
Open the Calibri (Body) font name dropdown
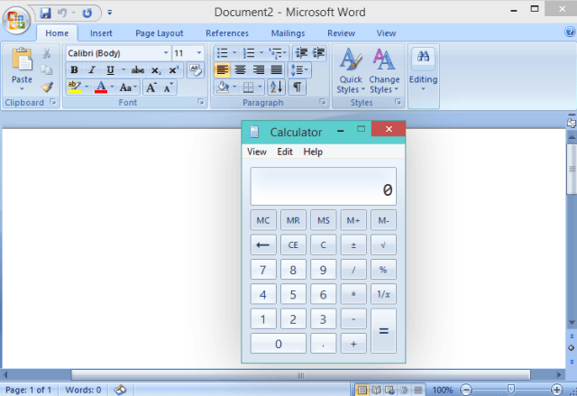point(166,53)
